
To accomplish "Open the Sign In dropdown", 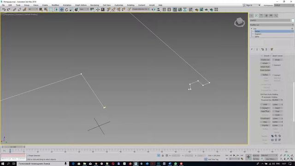I will coord(252,5).
